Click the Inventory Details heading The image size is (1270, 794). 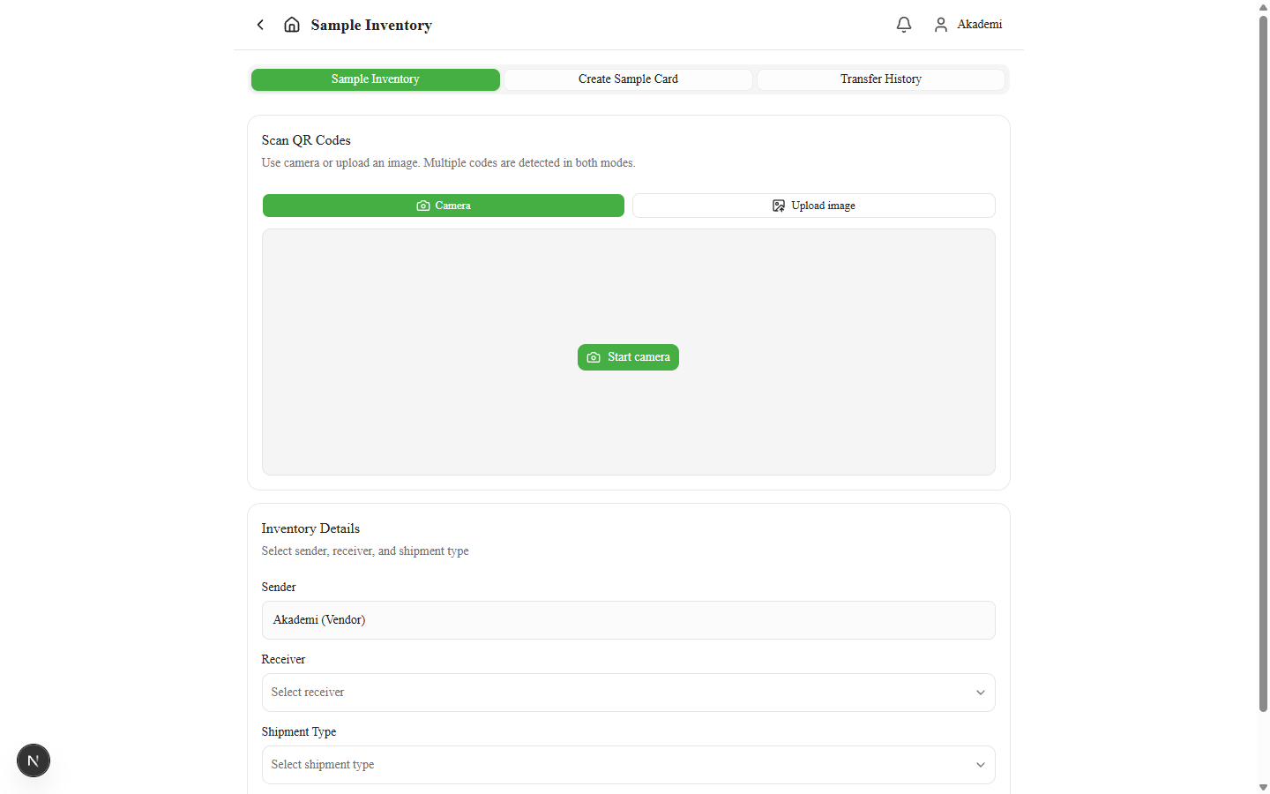(x=310, y=528)
